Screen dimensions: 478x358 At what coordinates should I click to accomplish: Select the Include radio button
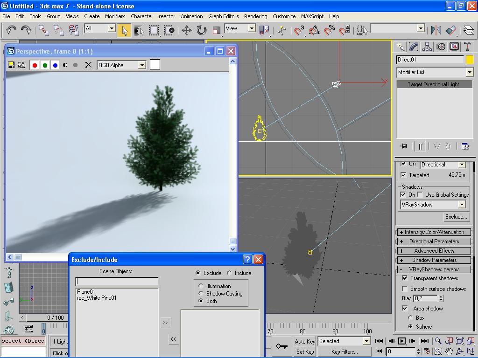pos(230,273)
